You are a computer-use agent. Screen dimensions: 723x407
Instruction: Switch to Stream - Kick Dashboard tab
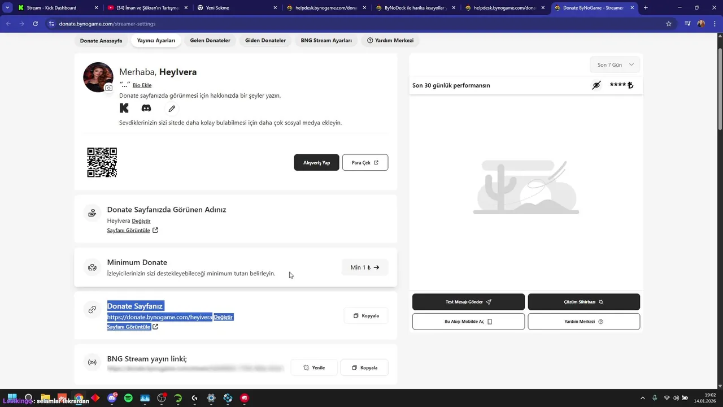(56, 8)
